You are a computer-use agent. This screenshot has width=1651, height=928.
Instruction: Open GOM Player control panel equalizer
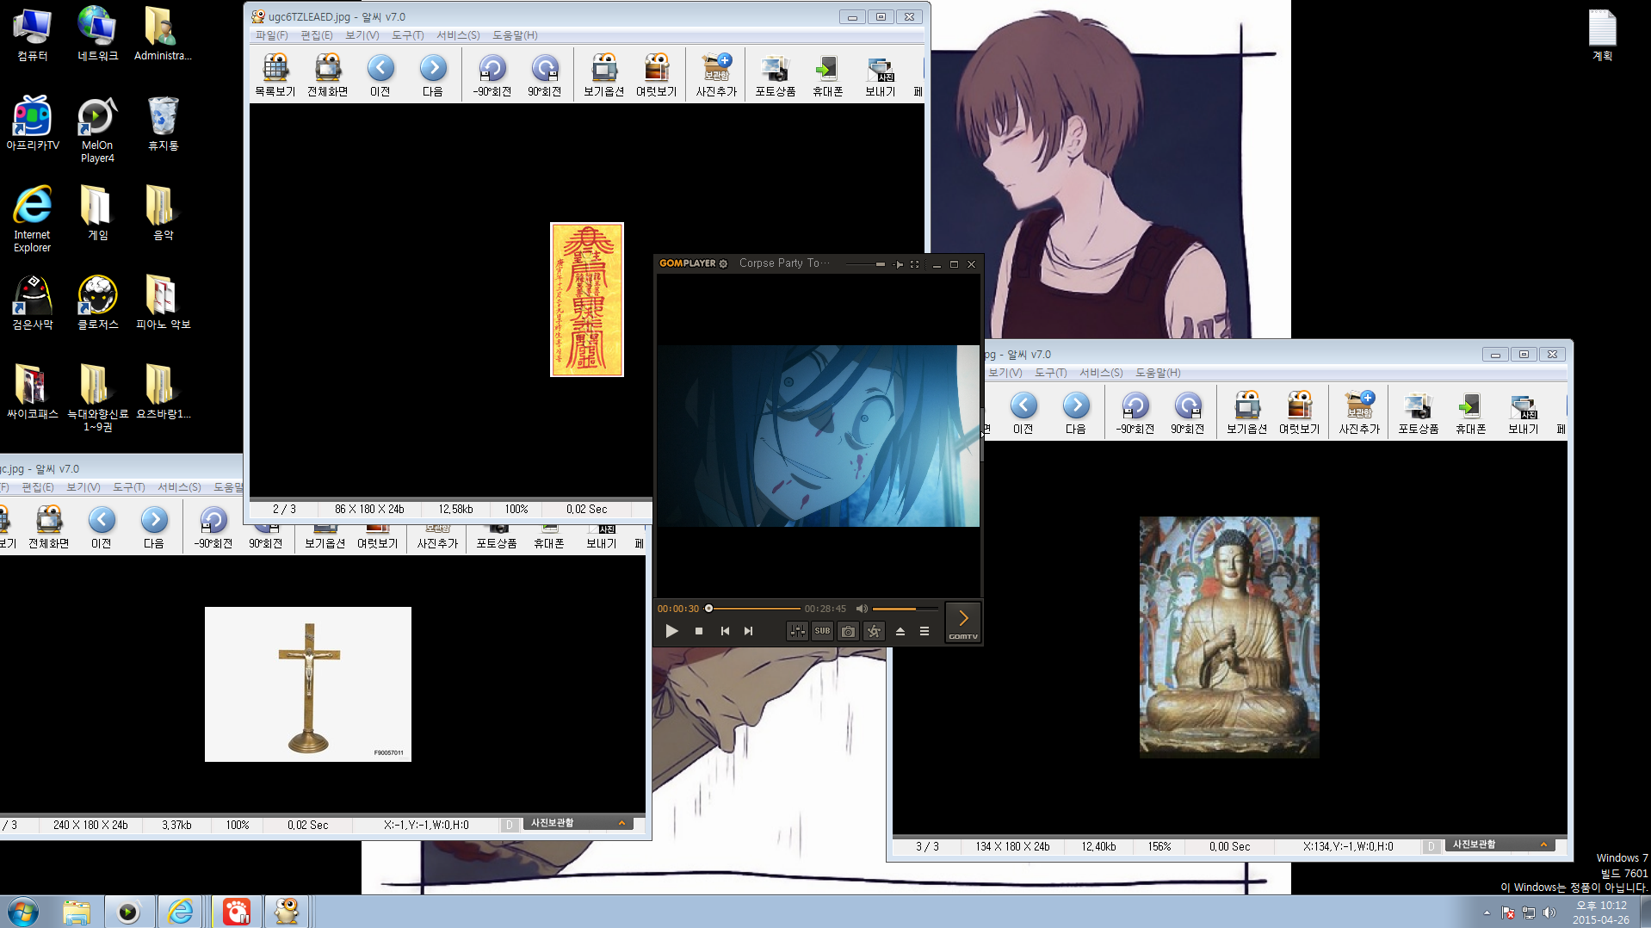pos(797,631)
